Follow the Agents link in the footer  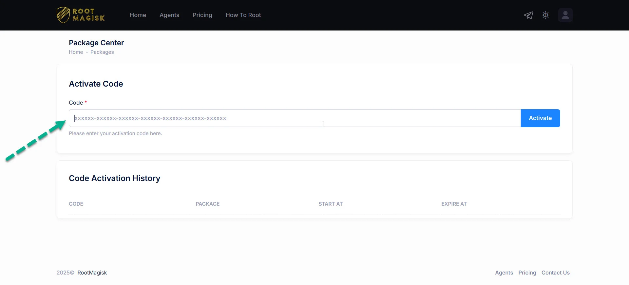pos(504,273)
